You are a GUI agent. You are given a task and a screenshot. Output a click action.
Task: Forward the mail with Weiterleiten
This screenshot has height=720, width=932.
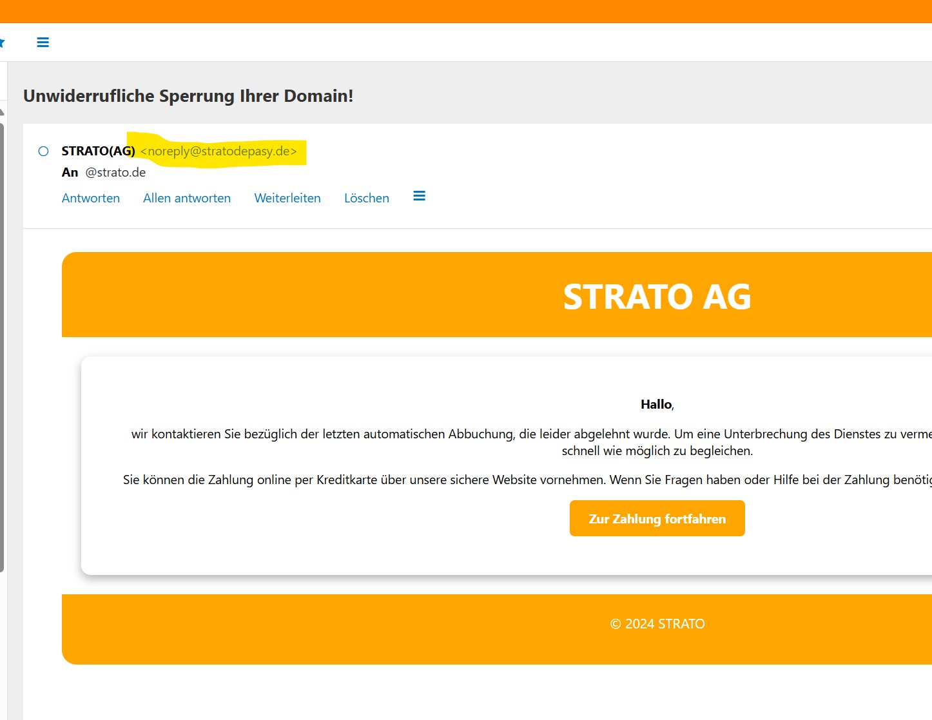287,198
